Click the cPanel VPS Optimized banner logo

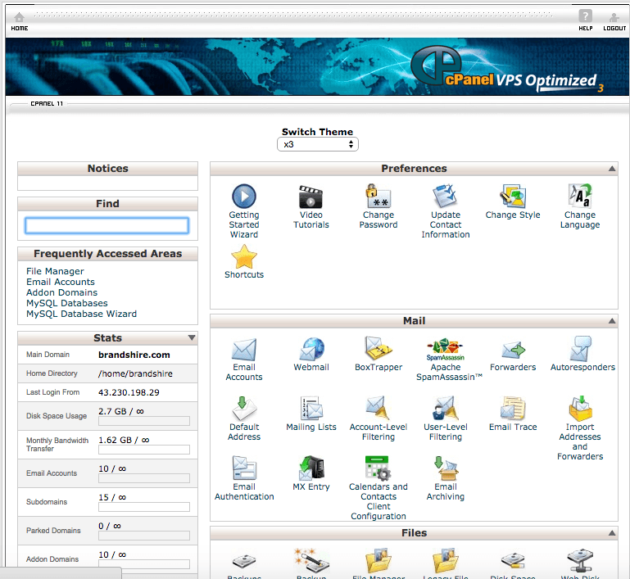click(x=507, y=68)
